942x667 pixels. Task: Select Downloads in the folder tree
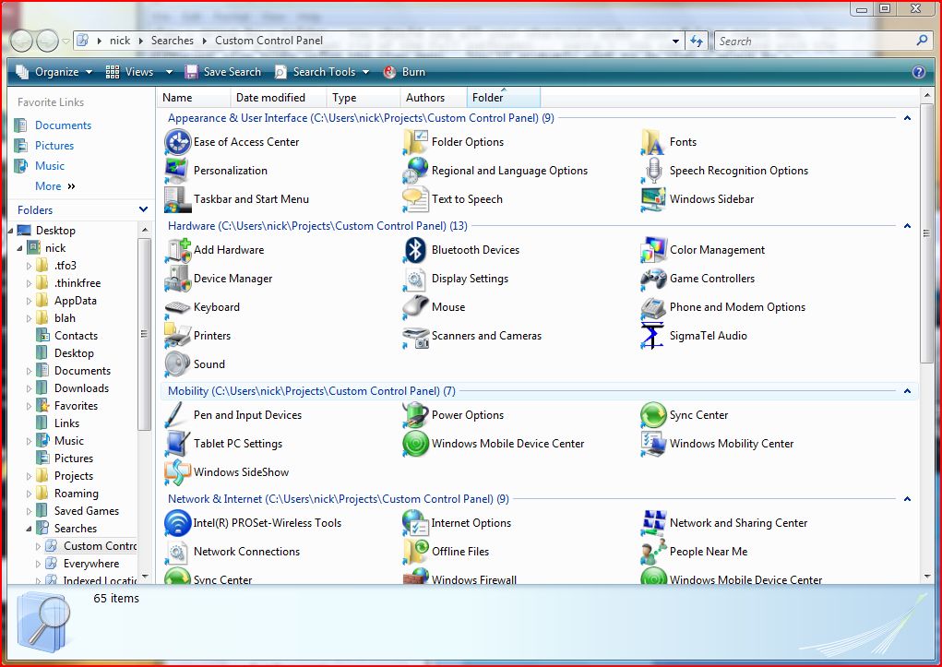pyautogui.click(x=82, y=388)
